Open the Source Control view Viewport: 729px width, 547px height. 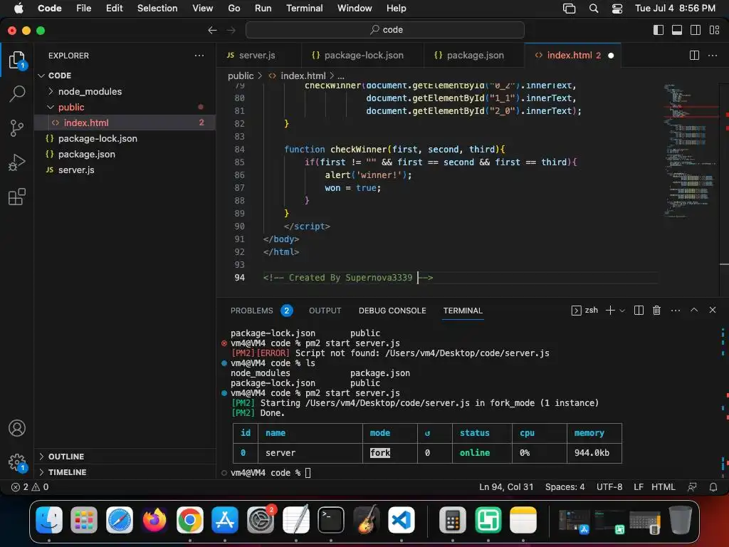coord(17,128)
